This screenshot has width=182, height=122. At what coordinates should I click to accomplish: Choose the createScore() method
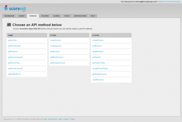[x=56, y=40]
